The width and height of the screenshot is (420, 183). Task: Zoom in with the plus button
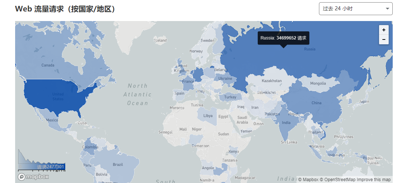pos(383,30)
